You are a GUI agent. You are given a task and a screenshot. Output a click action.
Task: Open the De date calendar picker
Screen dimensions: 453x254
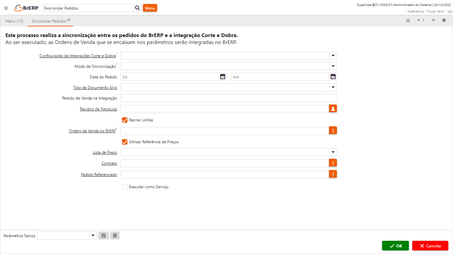pos(223,77)
